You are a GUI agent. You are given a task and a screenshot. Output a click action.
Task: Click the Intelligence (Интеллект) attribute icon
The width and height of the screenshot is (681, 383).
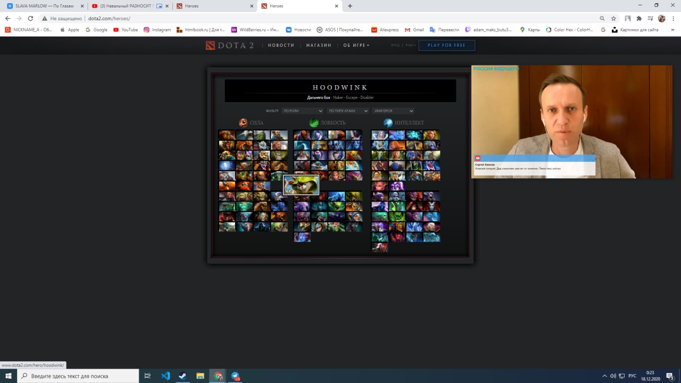point(388,122)
